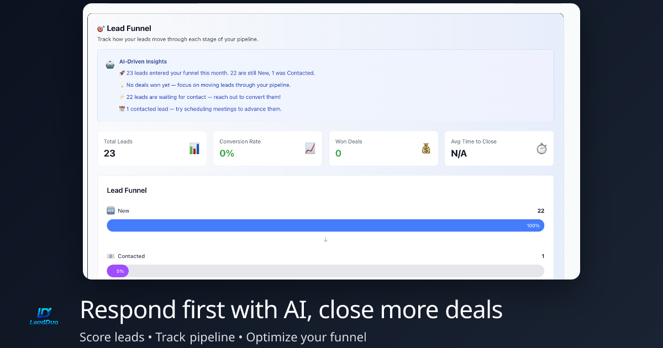This screenshot has width=663, height=348.
Task: Click the bar chart icon on the Total Leads card
Action: coord(194,148)
